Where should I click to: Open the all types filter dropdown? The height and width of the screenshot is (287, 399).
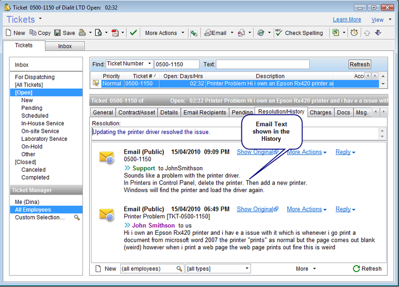(x=217, y=269)
